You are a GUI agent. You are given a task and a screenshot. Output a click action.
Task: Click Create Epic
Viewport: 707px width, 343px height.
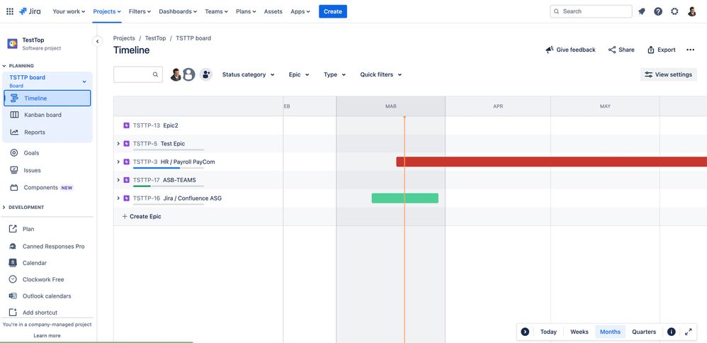click(x=142, y=216)
